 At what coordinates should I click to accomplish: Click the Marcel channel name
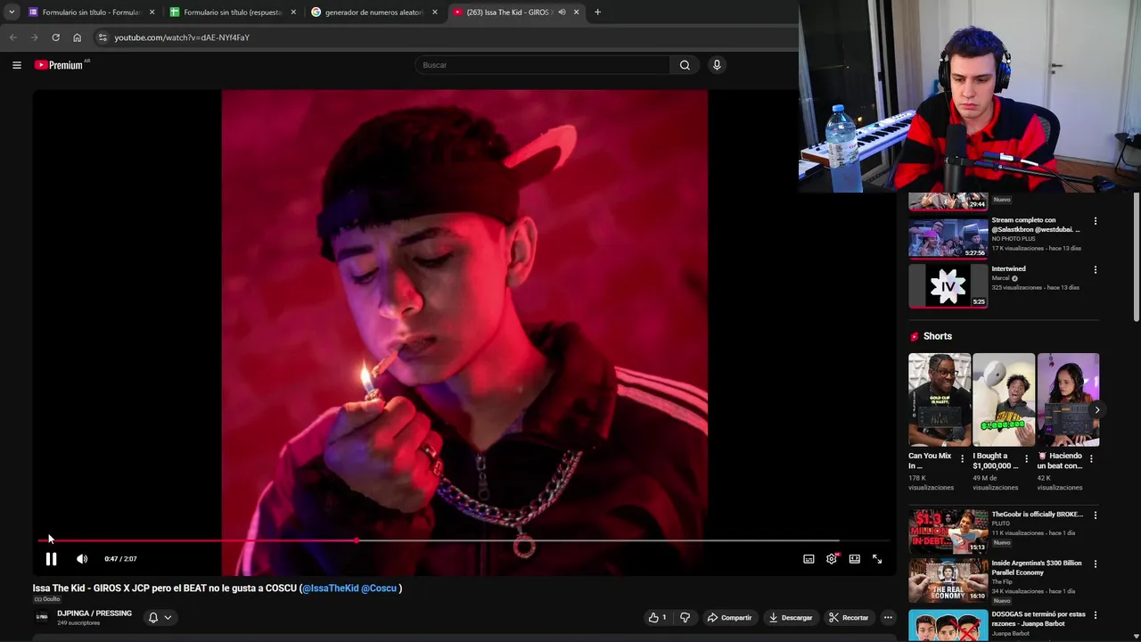1001,278
